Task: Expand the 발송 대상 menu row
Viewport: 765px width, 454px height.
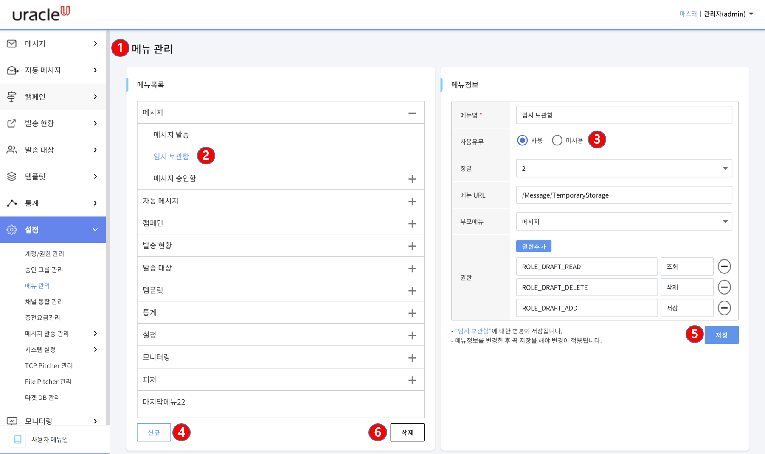Action: click(412, 268)
